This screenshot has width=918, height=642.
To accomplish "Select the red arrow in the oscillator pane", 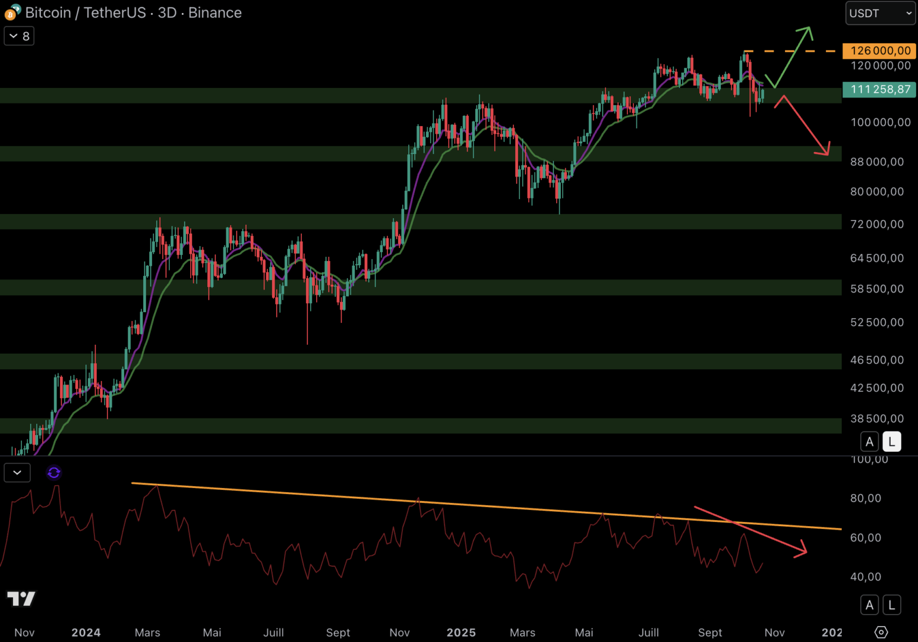I will click(752, 530).
